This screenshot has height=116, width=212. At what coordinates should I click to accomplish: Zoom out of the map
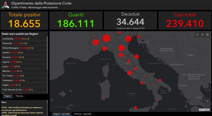(207, 106)
